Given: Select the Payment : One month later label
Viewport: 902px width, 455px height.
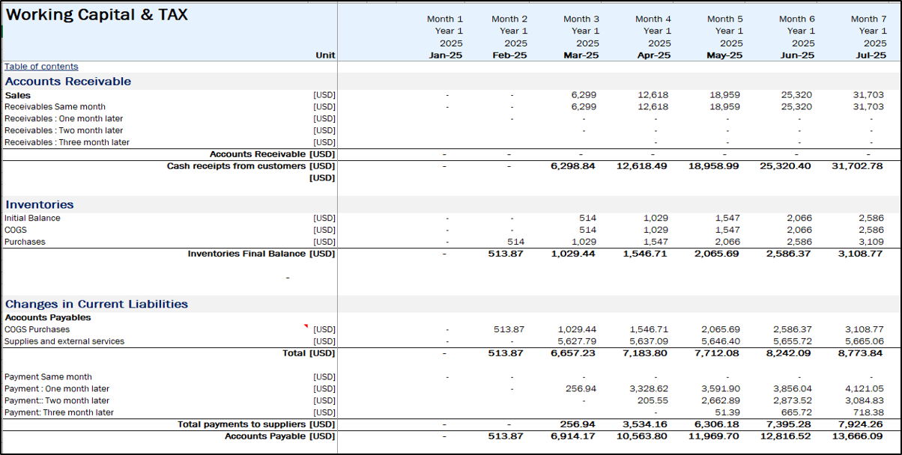Looking at the screenshot, I should coord(57,389).
